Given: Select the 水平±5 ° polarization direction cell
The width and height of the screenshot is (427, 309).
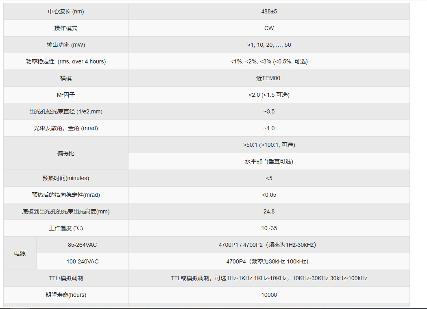Looking at the screenshot, I should tap(269, 161).
